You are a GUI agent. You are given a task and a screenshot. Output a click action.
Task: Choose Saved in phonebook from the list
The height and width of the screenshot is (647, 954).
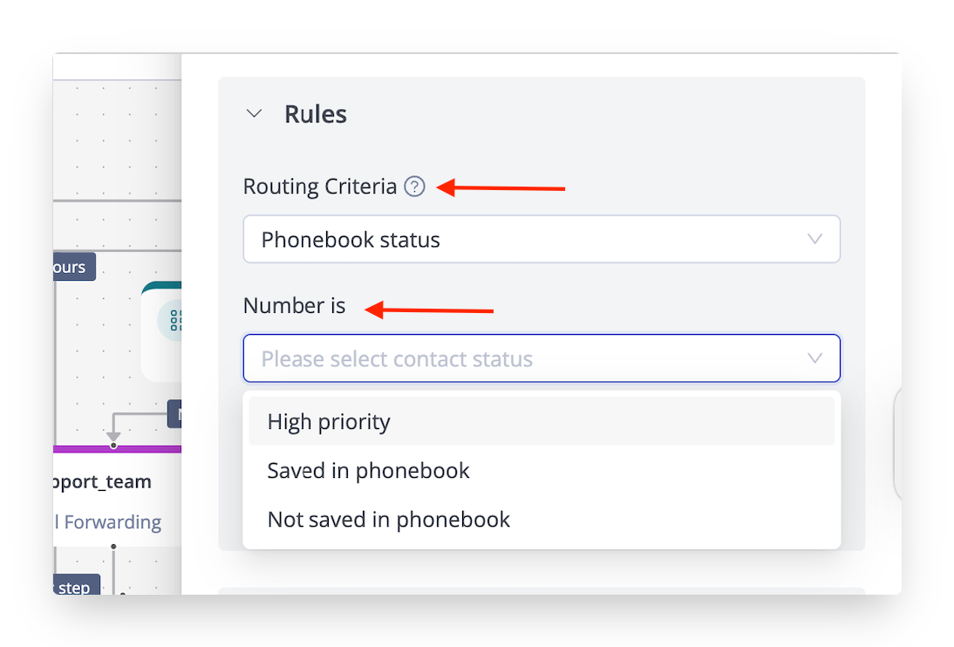[368, 471]
